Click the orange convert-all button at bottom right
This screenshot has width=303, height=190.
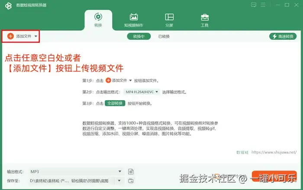[274, 177]
